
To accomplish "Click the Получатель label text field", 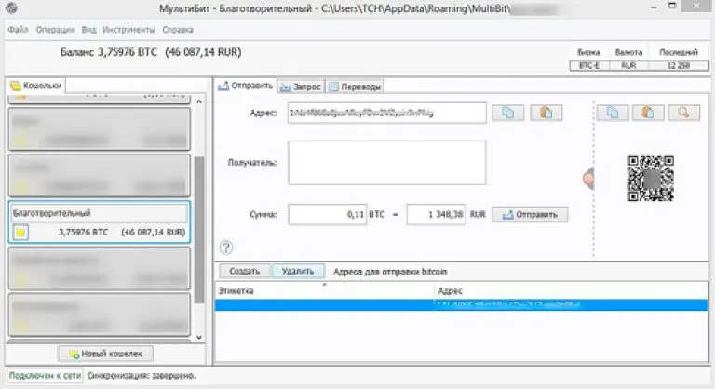I will point(386,163).
